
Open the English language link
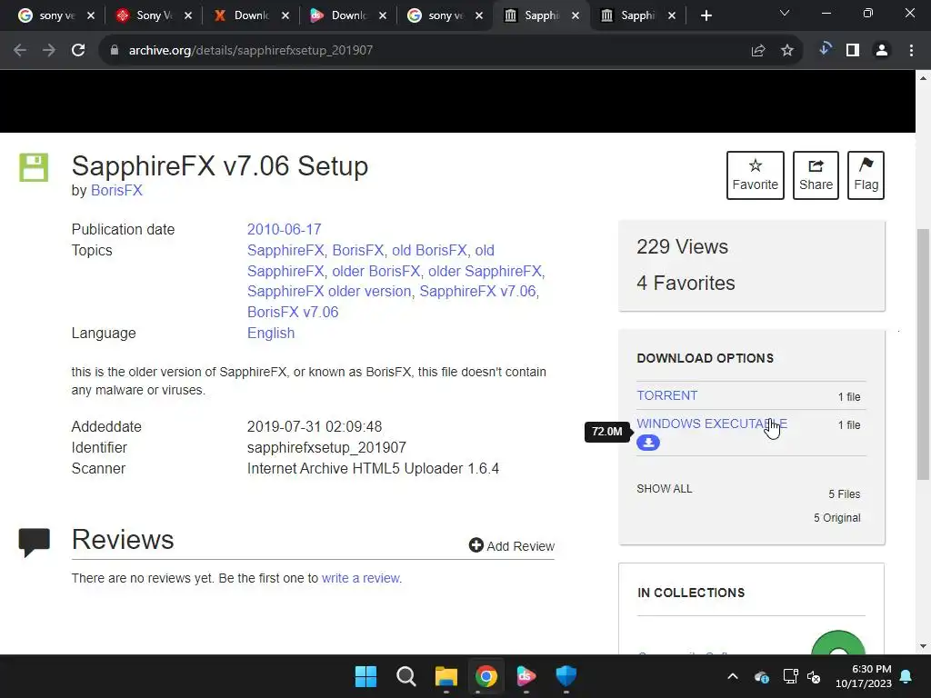coord(271,333)
